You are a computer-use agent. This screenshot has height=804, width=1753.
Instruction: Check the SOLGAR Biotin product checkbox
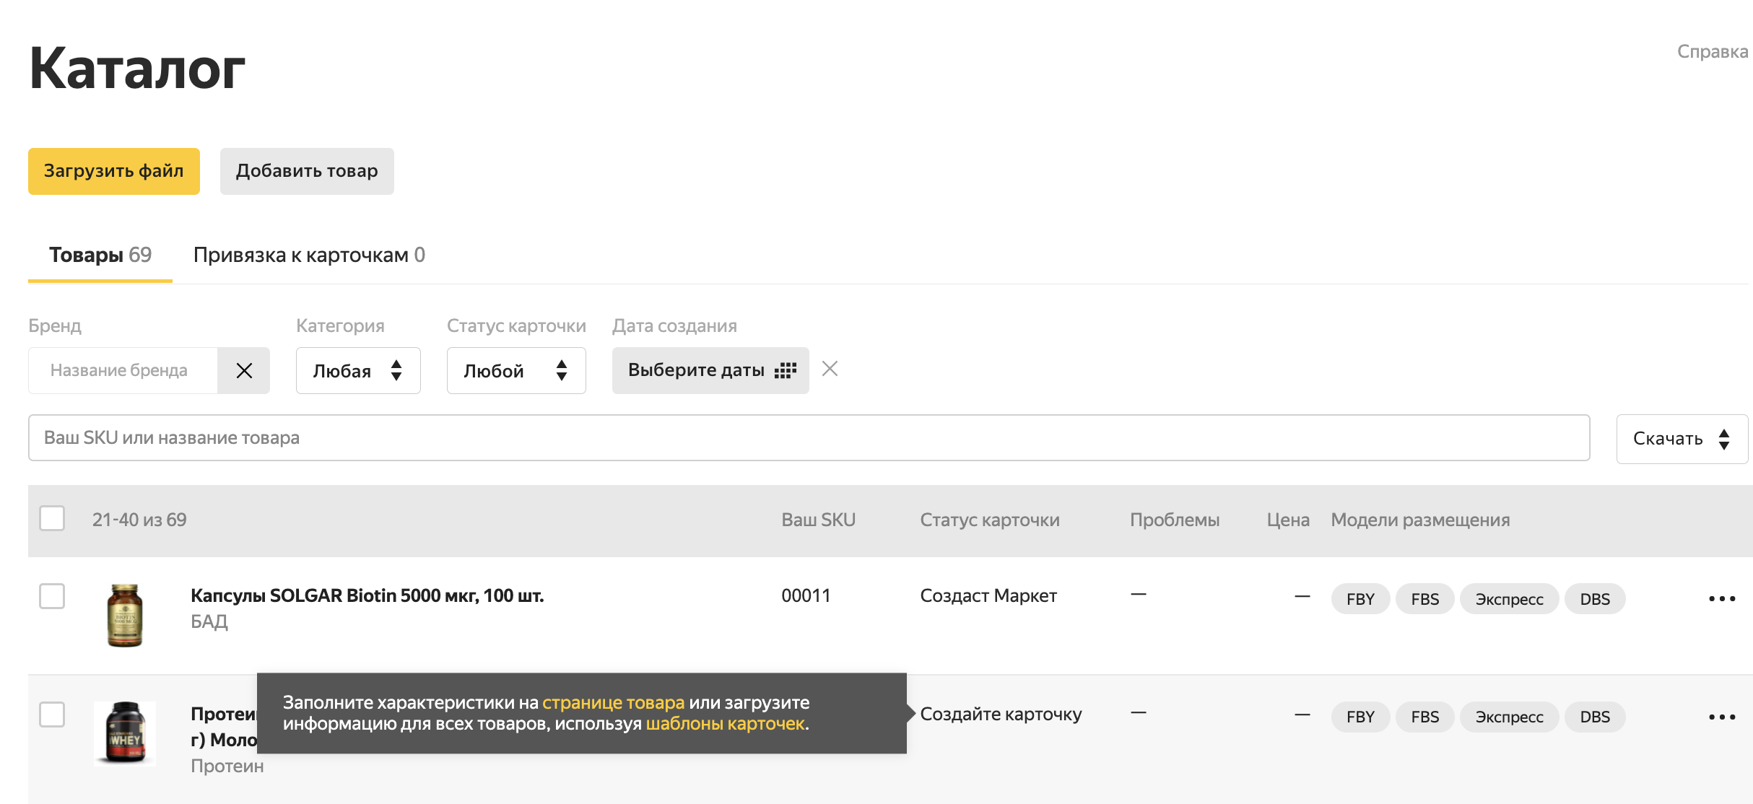pos(52,596)
